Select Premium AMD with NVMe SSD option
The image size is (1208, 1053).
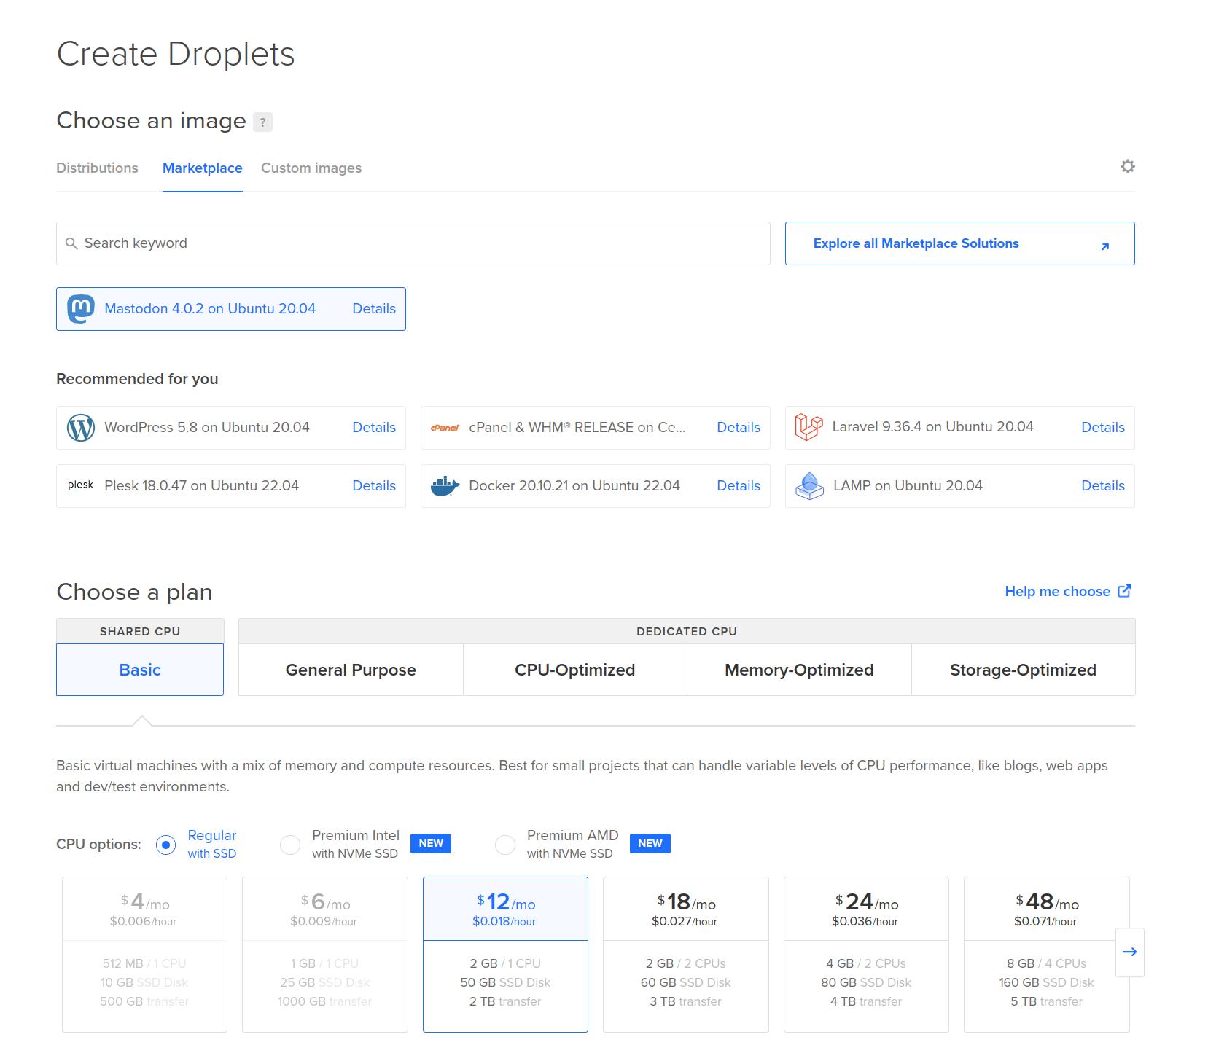pyautogui.click(x=504, y=845)
